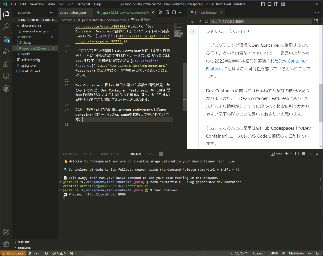This screenshot has height=256, width=323.
Task: Split the editor right
Action: tap(174, 13)
